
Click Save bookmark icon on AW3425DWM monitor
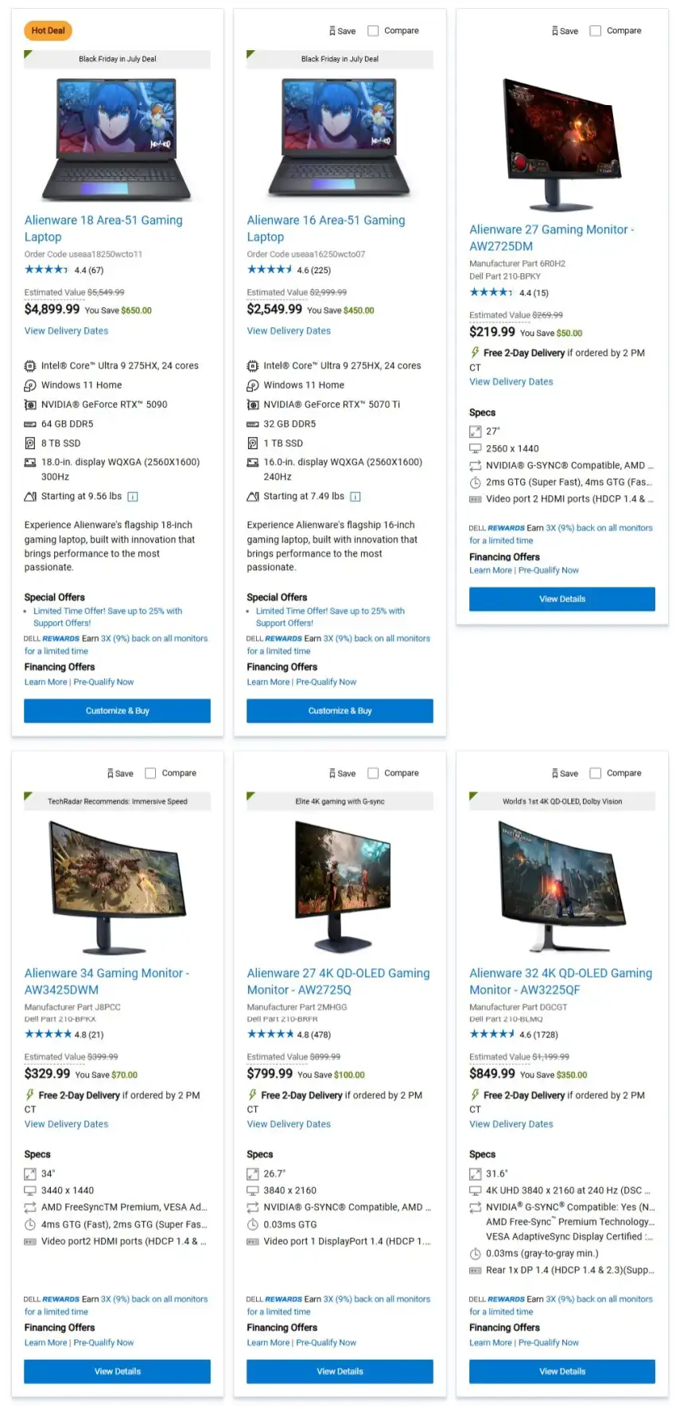(111, 773)
